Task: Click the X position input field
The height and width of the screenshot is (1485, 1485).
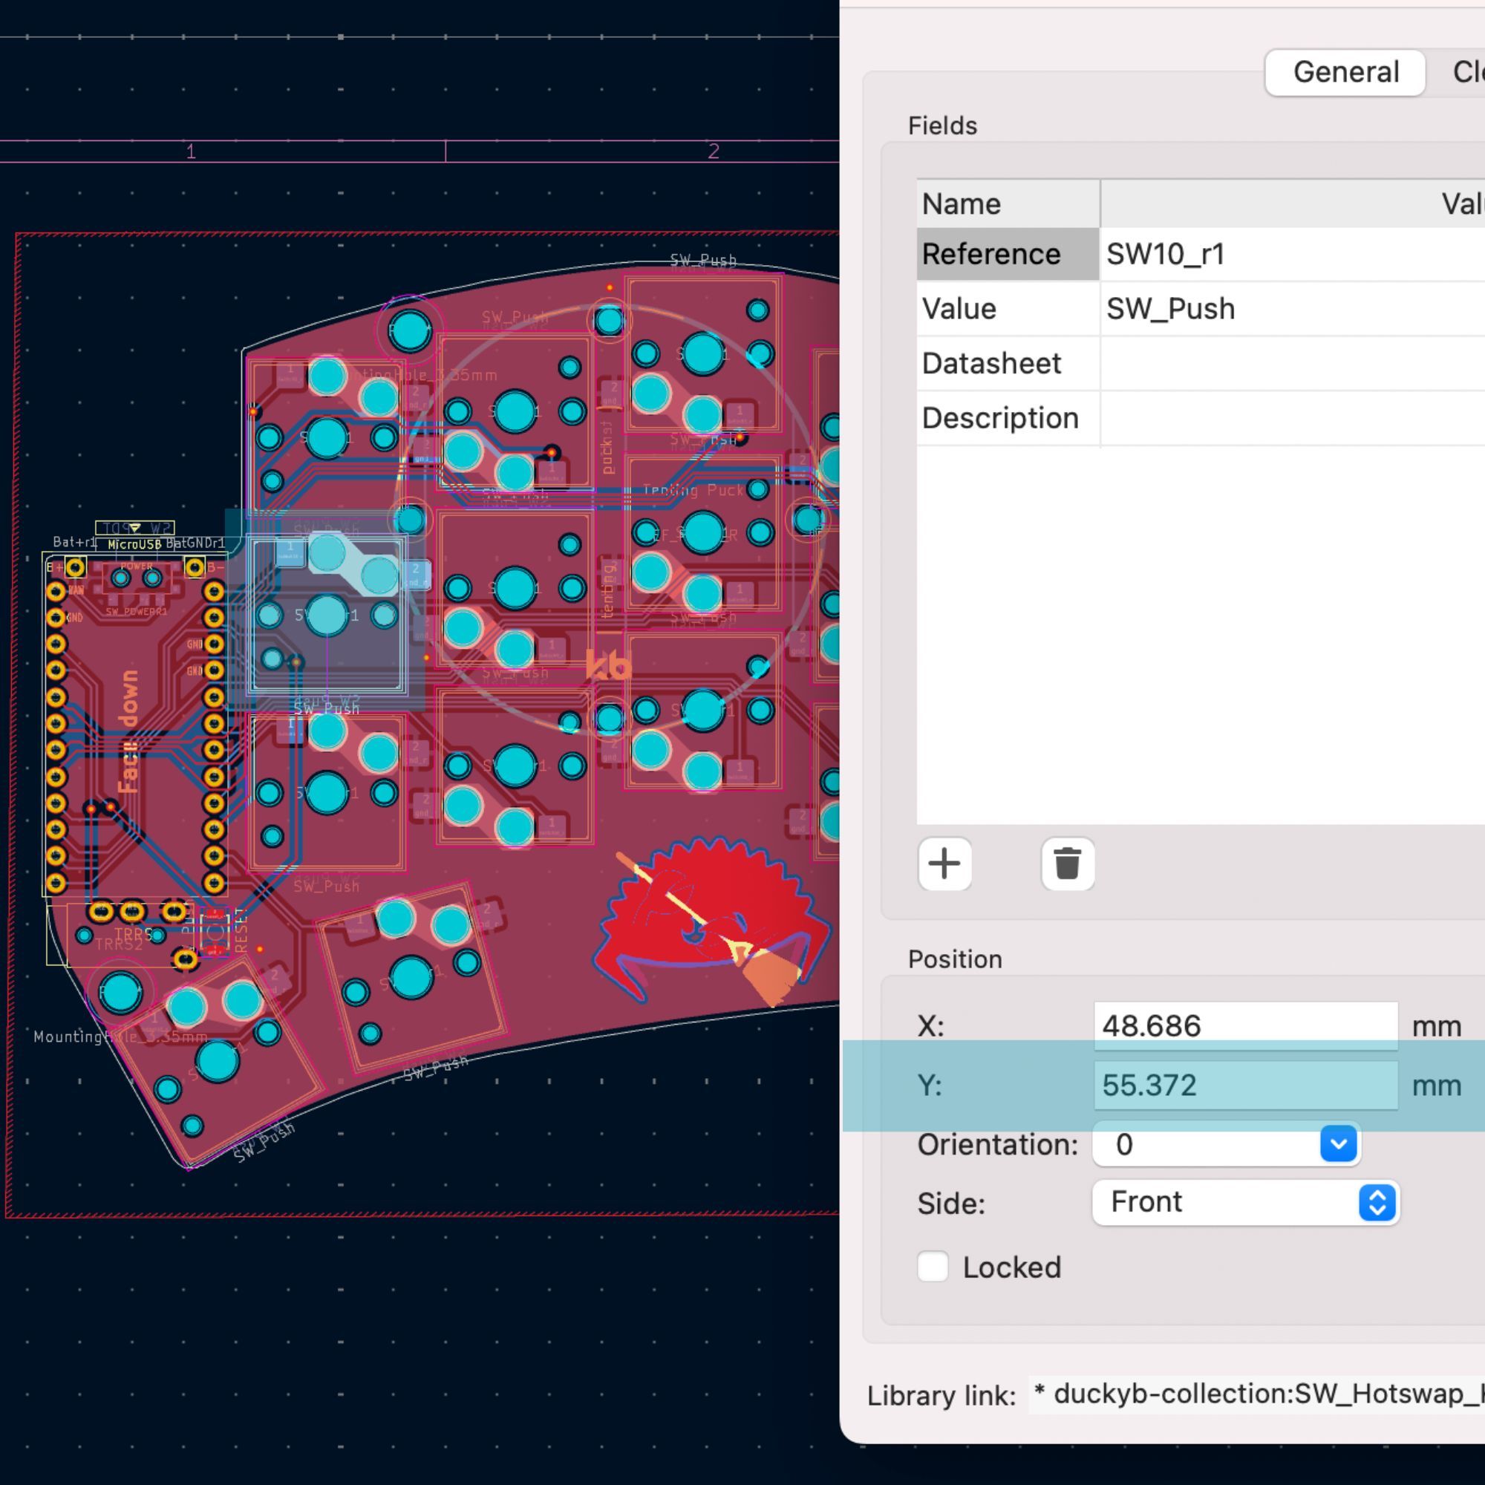Action: click(1245, 1026)
